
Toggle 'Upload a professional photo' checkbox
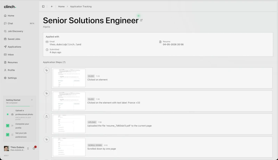pos(8,114)
